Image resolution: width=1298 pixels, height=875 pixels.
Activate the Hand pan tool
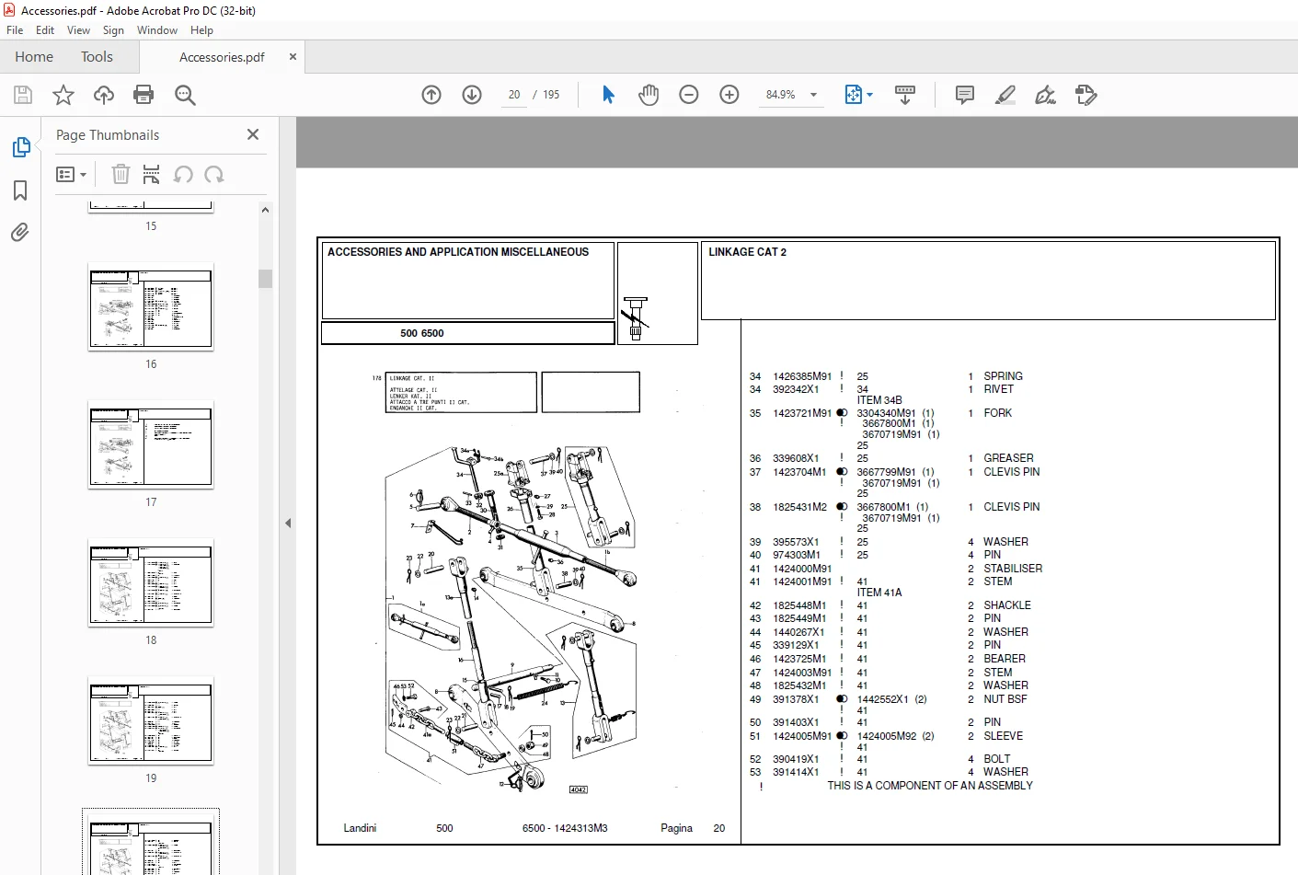tap(649, 95)
